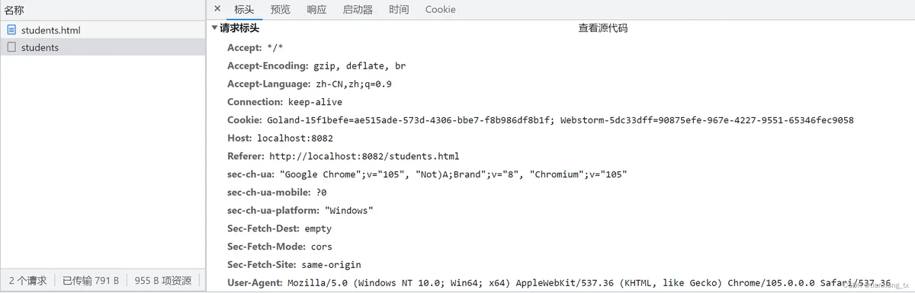Open the Cookie tab
This screenshot has height=293, width=915.
point(440,10)
